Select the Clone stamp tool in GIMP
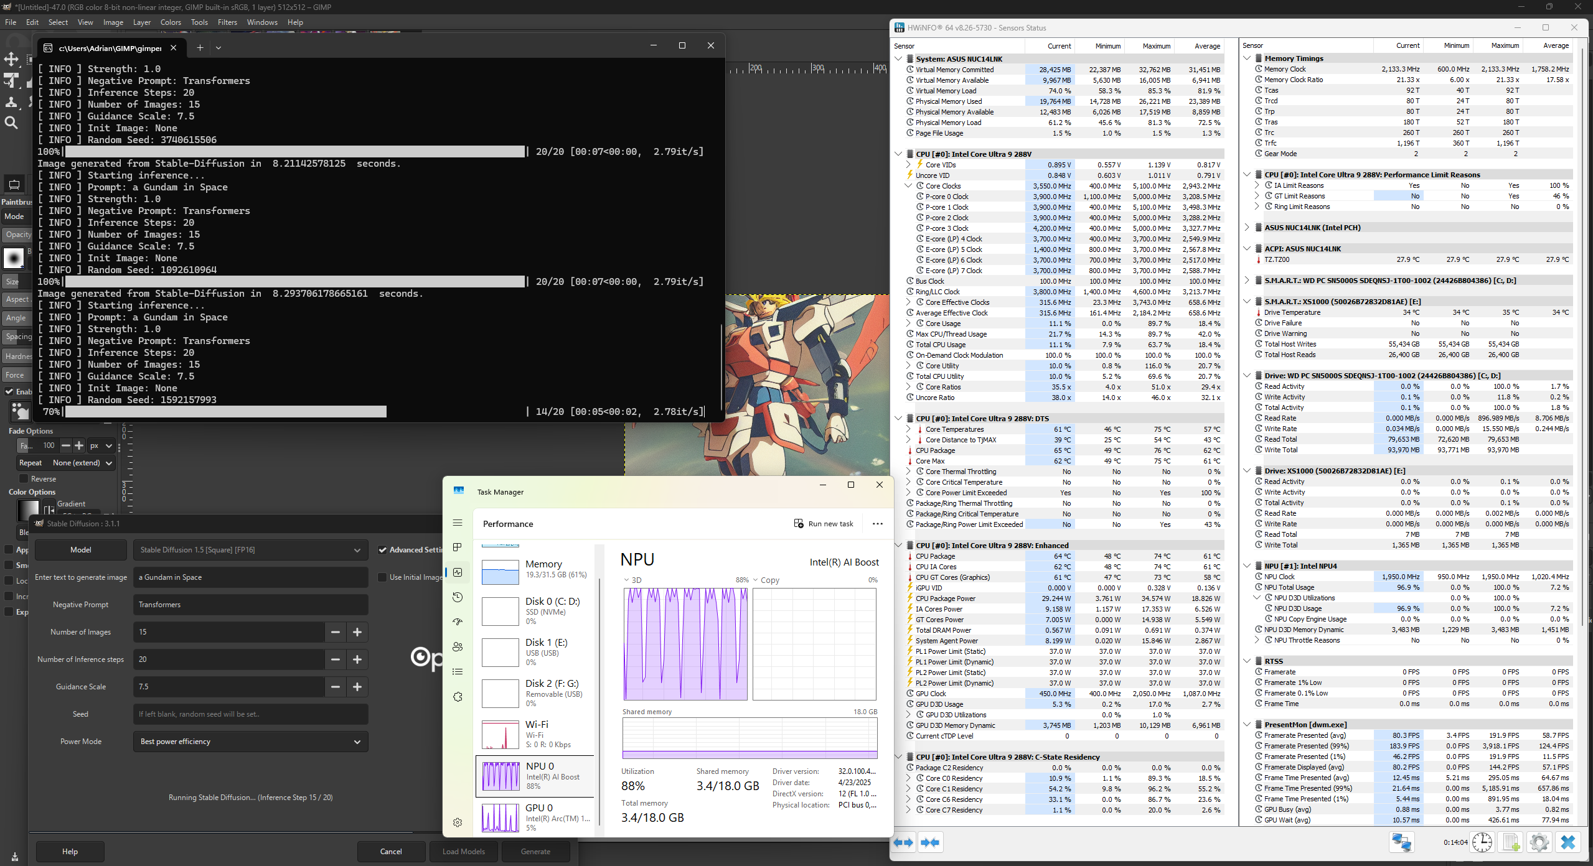 11,101
